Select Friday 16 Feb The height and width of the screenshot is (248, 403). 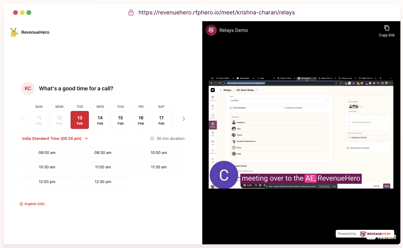coord(141,120)
